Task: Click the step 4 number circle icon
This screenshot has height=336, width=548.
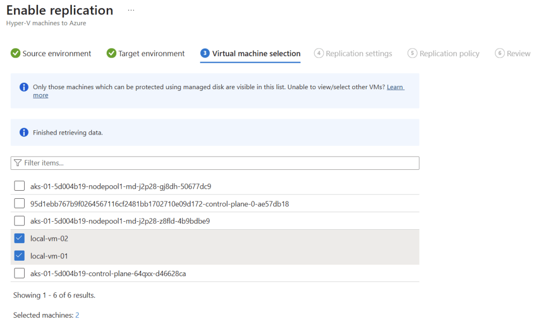Action: point(319,53)
